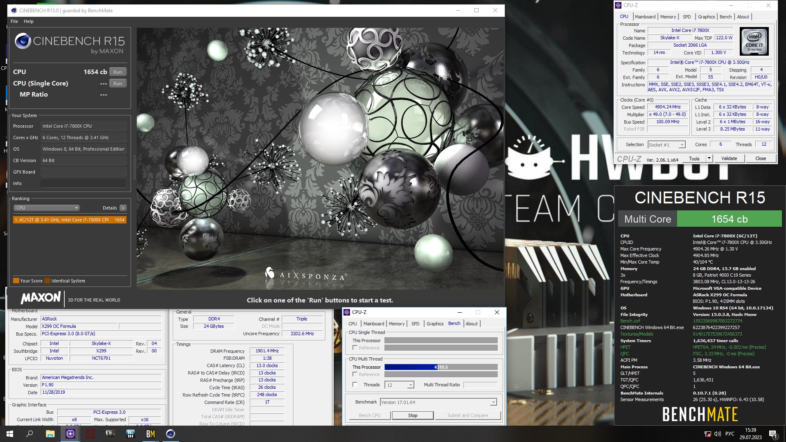
Task: Toggle Reference checkbox under CPU Single Thread
Action: point(355,347)
